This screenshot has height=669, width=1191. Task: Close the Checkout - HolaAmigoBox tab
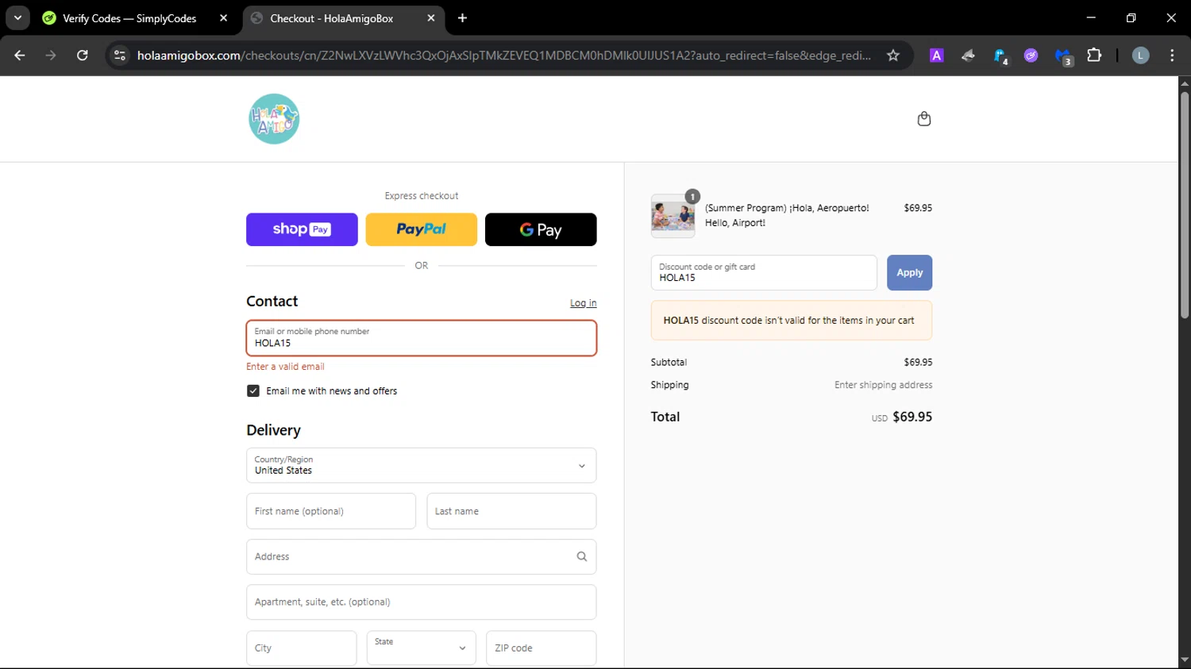click(431, 18)
